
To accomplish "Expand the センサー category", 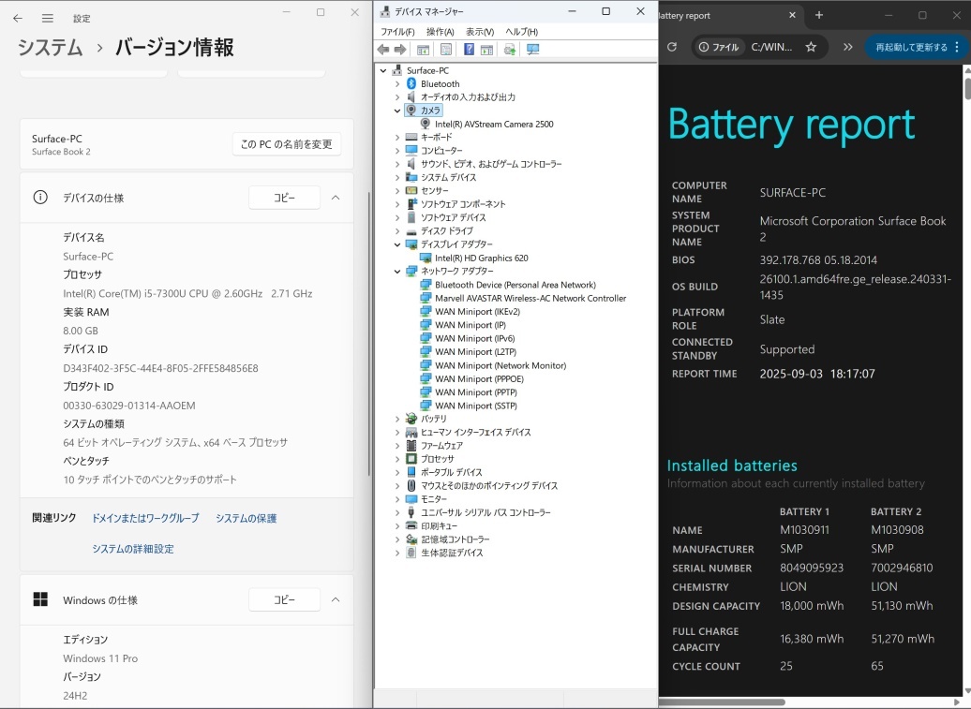I will 397,190.
